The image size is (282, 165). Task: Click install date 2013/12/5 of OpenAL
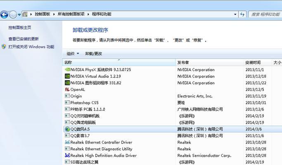pyautogui.click(x=255, y=90)
